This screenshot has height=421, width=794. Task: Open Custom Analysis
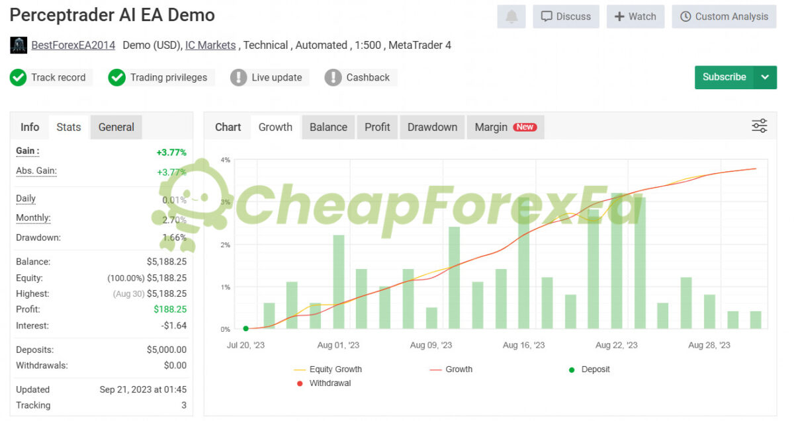click(x=724, y=17)
